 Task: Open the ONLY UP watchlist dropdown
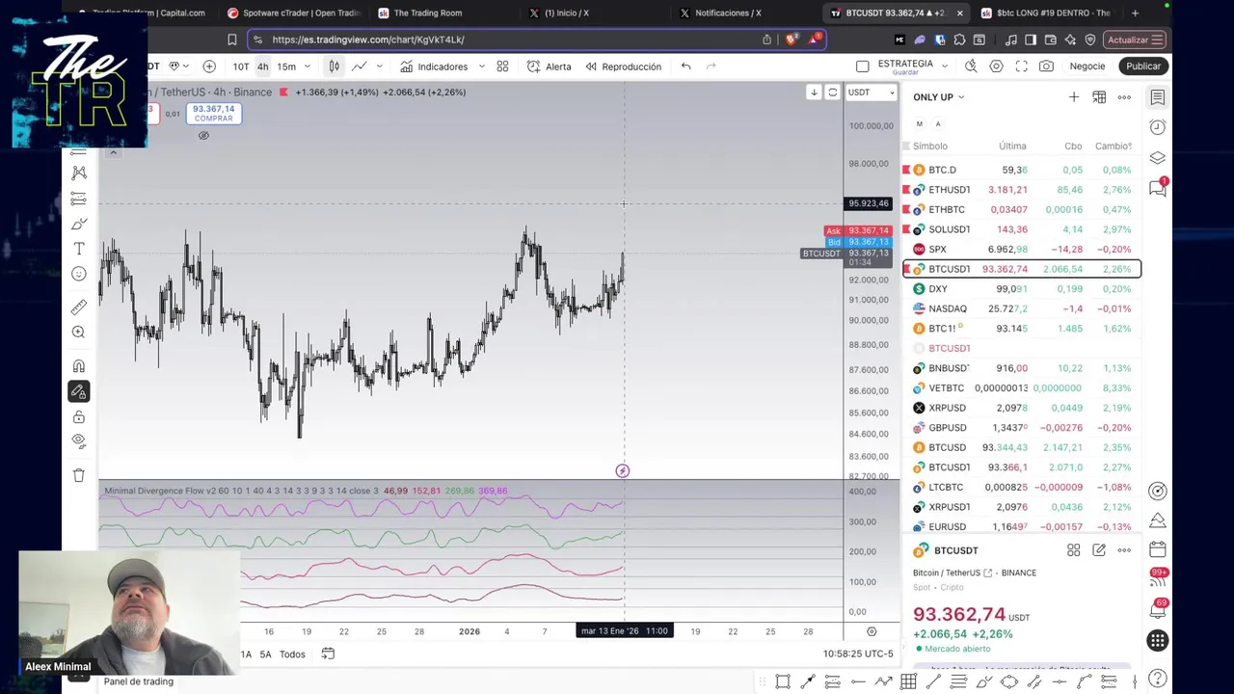(x=938, y=97)
